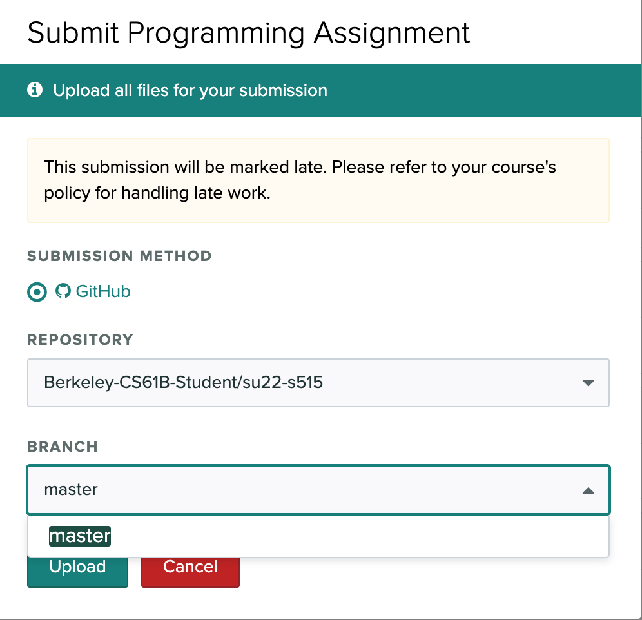
Task: Select the GitHub submission method radio button
Action: [x=37, y=292]
